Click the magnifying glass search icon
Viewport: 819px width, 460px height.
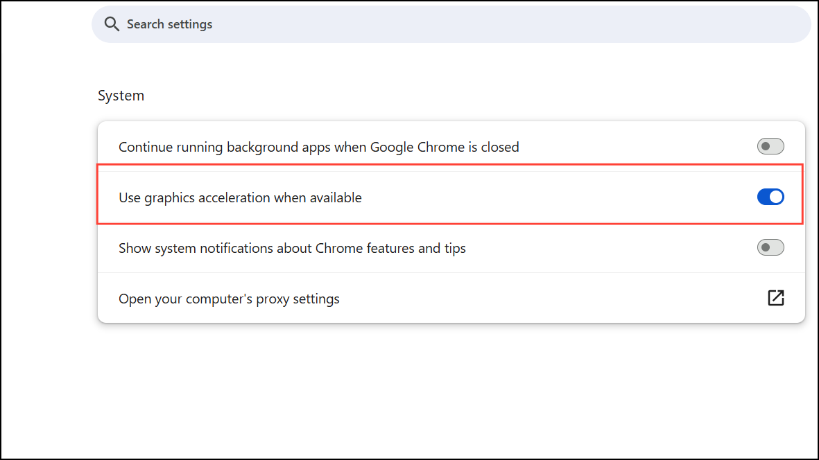click(x=112, y=24)
